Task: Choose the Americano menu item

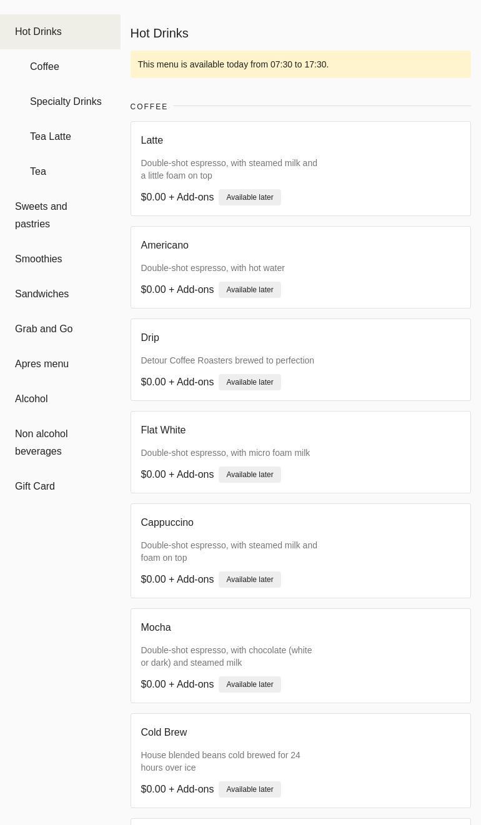Action: click(300, 267)
